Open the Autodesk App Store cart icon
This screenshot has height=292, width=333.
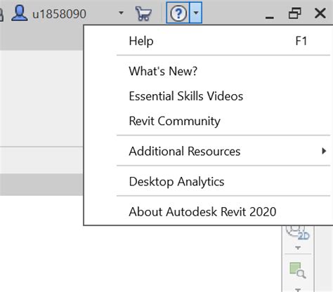pyautogui.click(x=143, y=13)
